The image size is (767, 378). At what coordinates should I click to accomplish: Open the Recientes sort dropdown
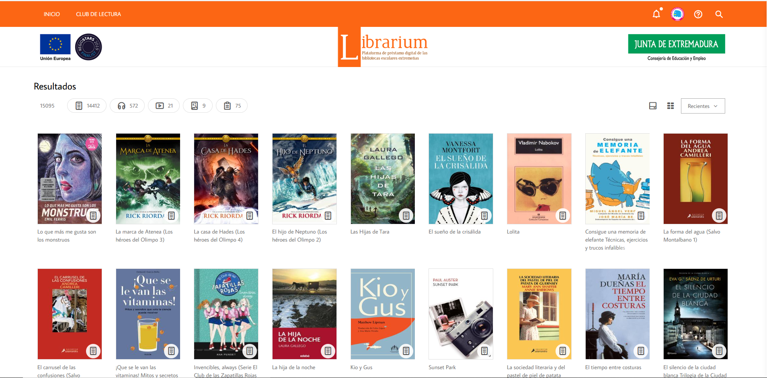pos(703,106)
